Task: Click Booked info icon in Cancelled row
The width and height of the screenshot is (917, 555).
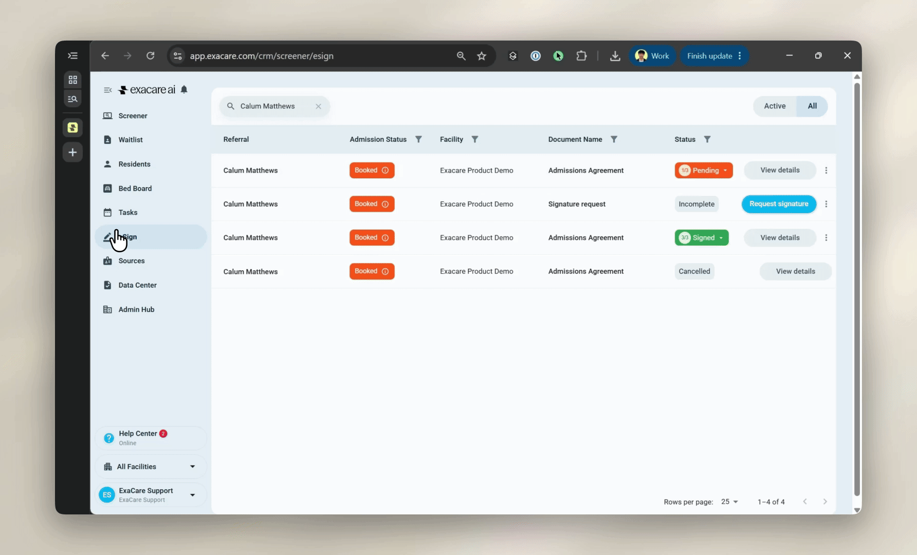Action: tap(385, 271)
